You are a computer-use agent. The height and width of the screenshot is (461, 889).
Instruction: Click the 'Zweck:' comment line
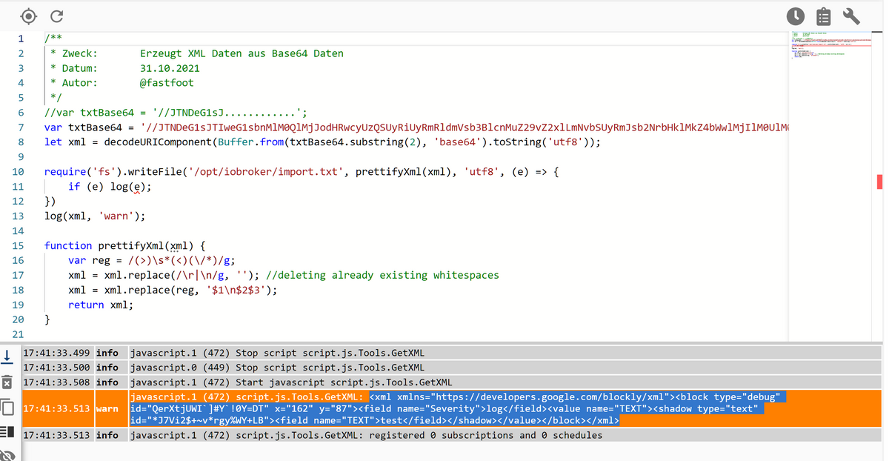point(197,53)
